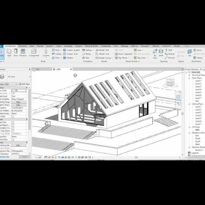Select the Curtain Grid tool
The width and height of the screenshot is (205, 205).
tap(70, 54)
